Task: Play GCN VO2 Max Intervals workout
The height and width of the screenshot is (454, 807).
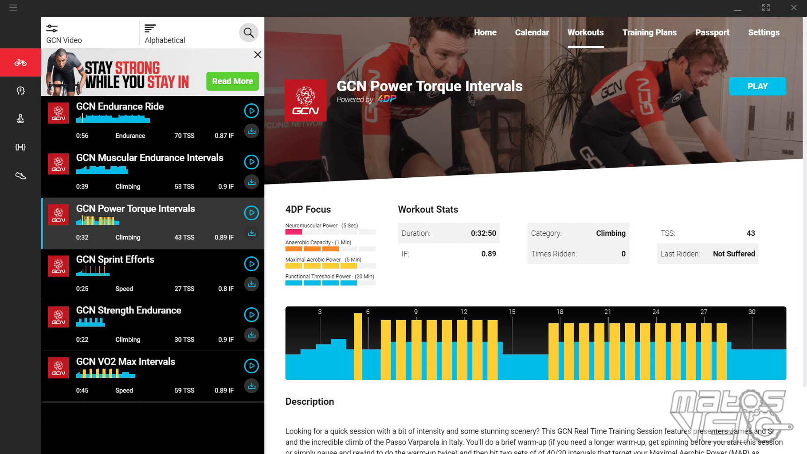Action: 251,366
